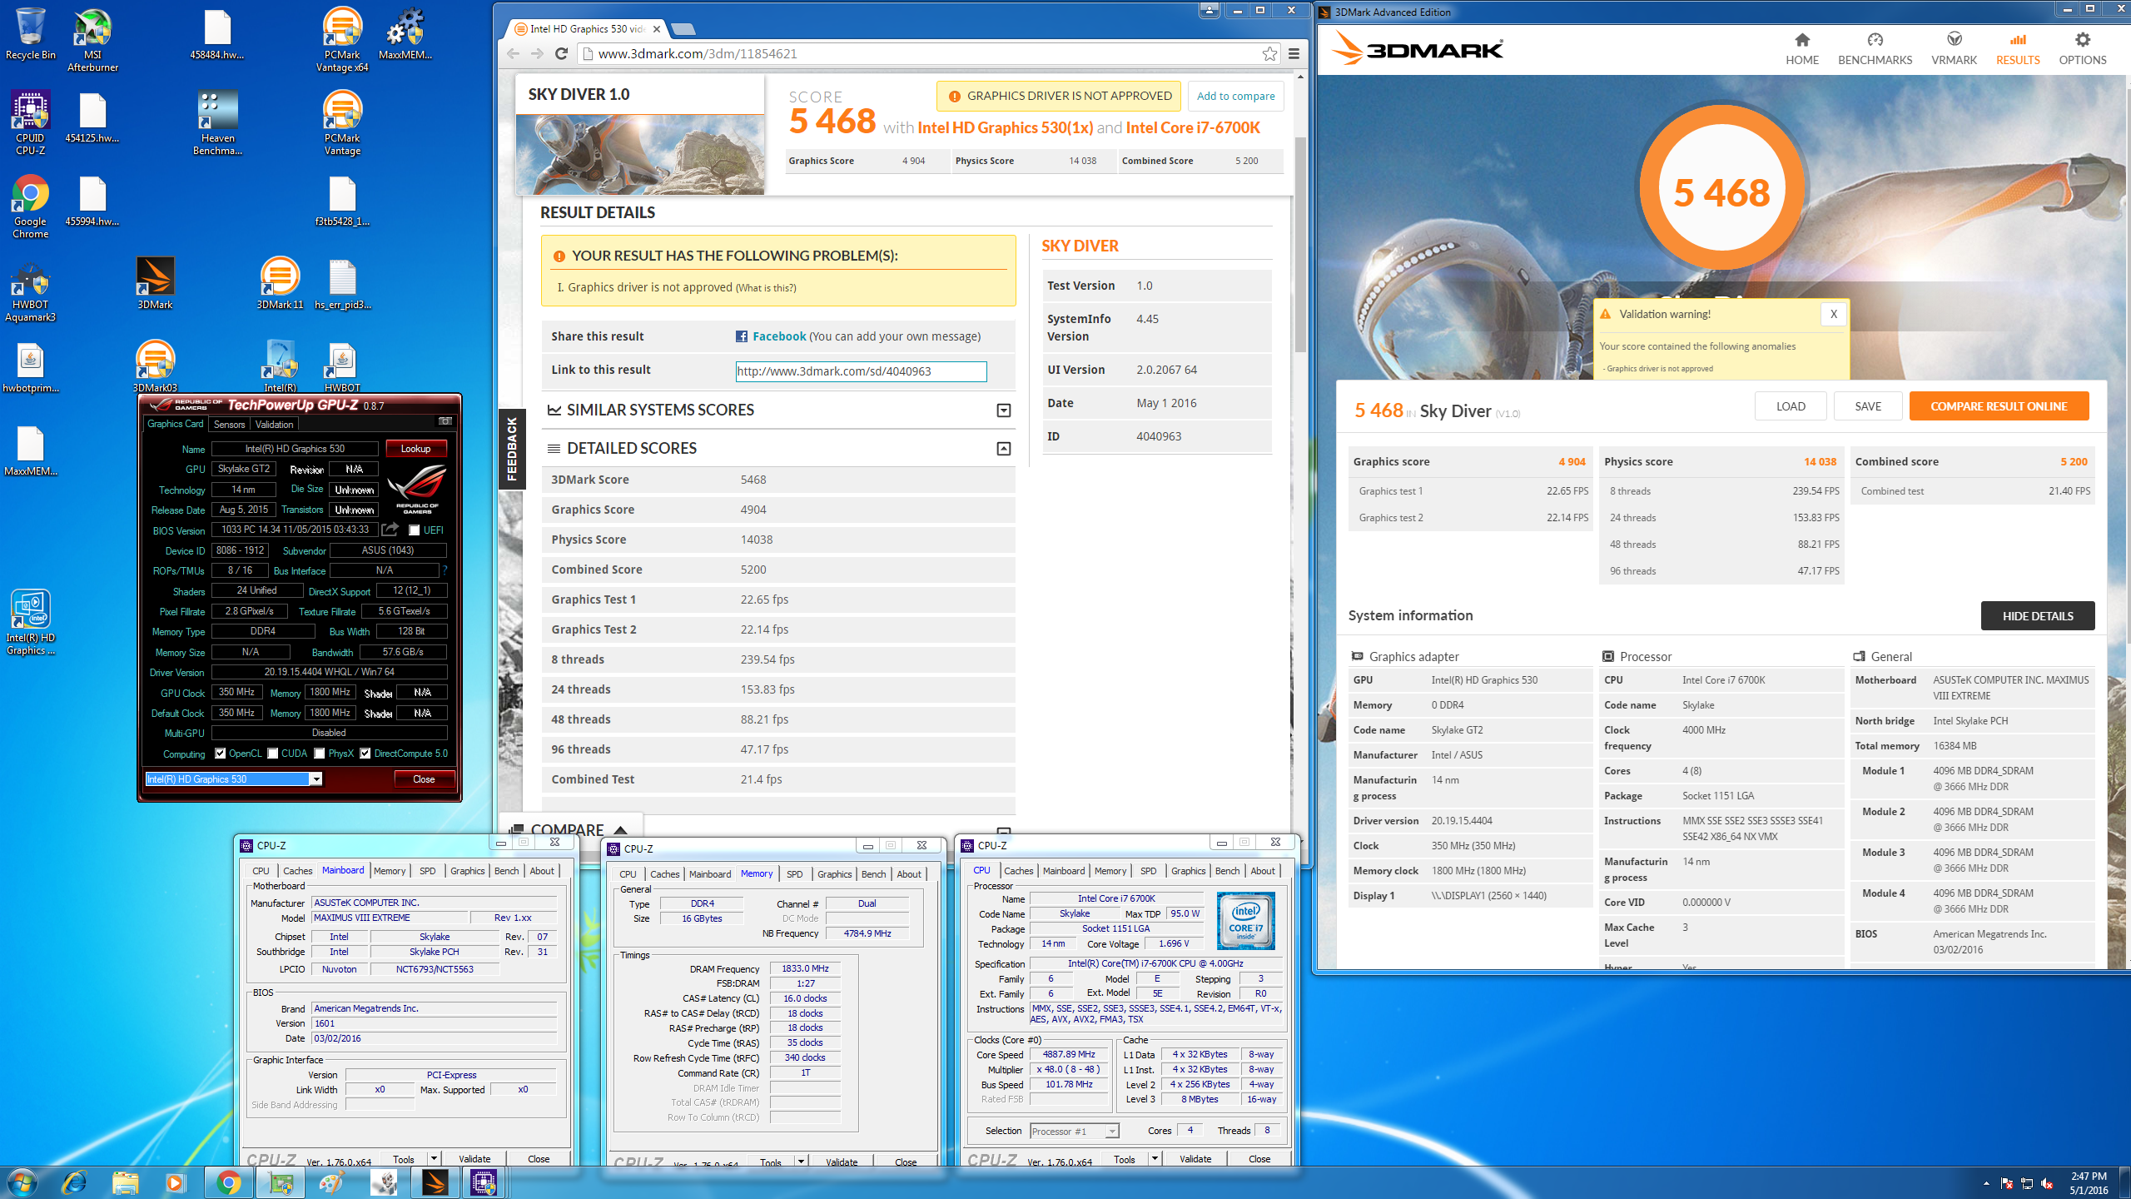Click the Facebook share link
2131x1199 pixels.
pos(779,336)
